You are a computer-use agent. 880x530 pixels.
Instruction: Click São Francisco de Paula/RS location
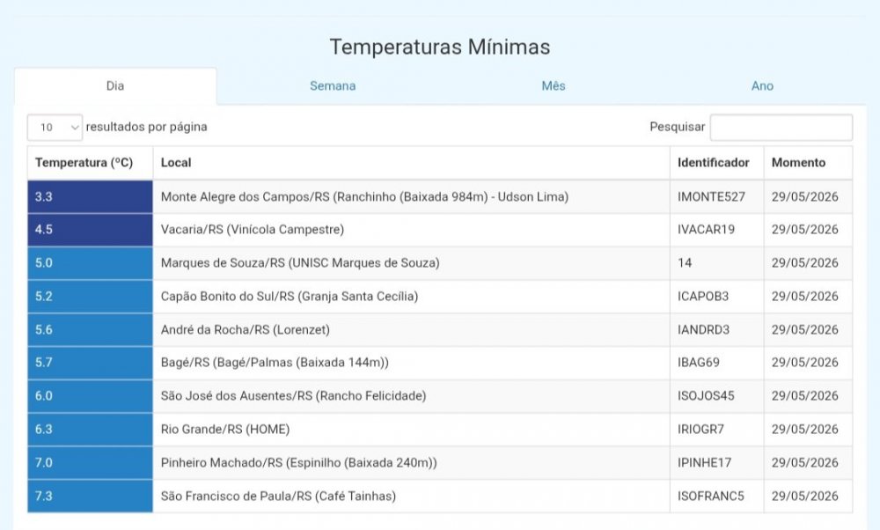pos(278,496)
